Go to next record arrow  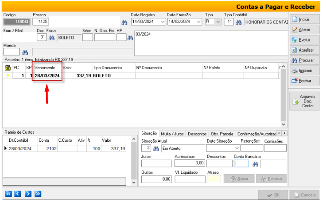[28, 194]
